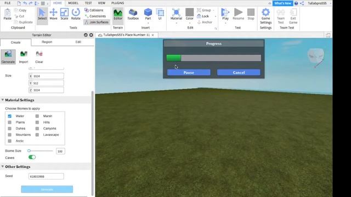Viewport: 351px width, 197px height.
Task: Click the Play test button
Action: coord(225,14)
